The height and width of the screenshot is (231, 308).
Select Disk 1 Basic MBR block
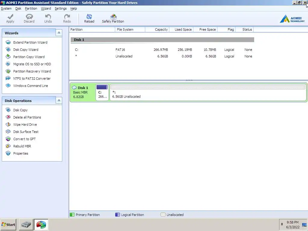click(83, 92)
